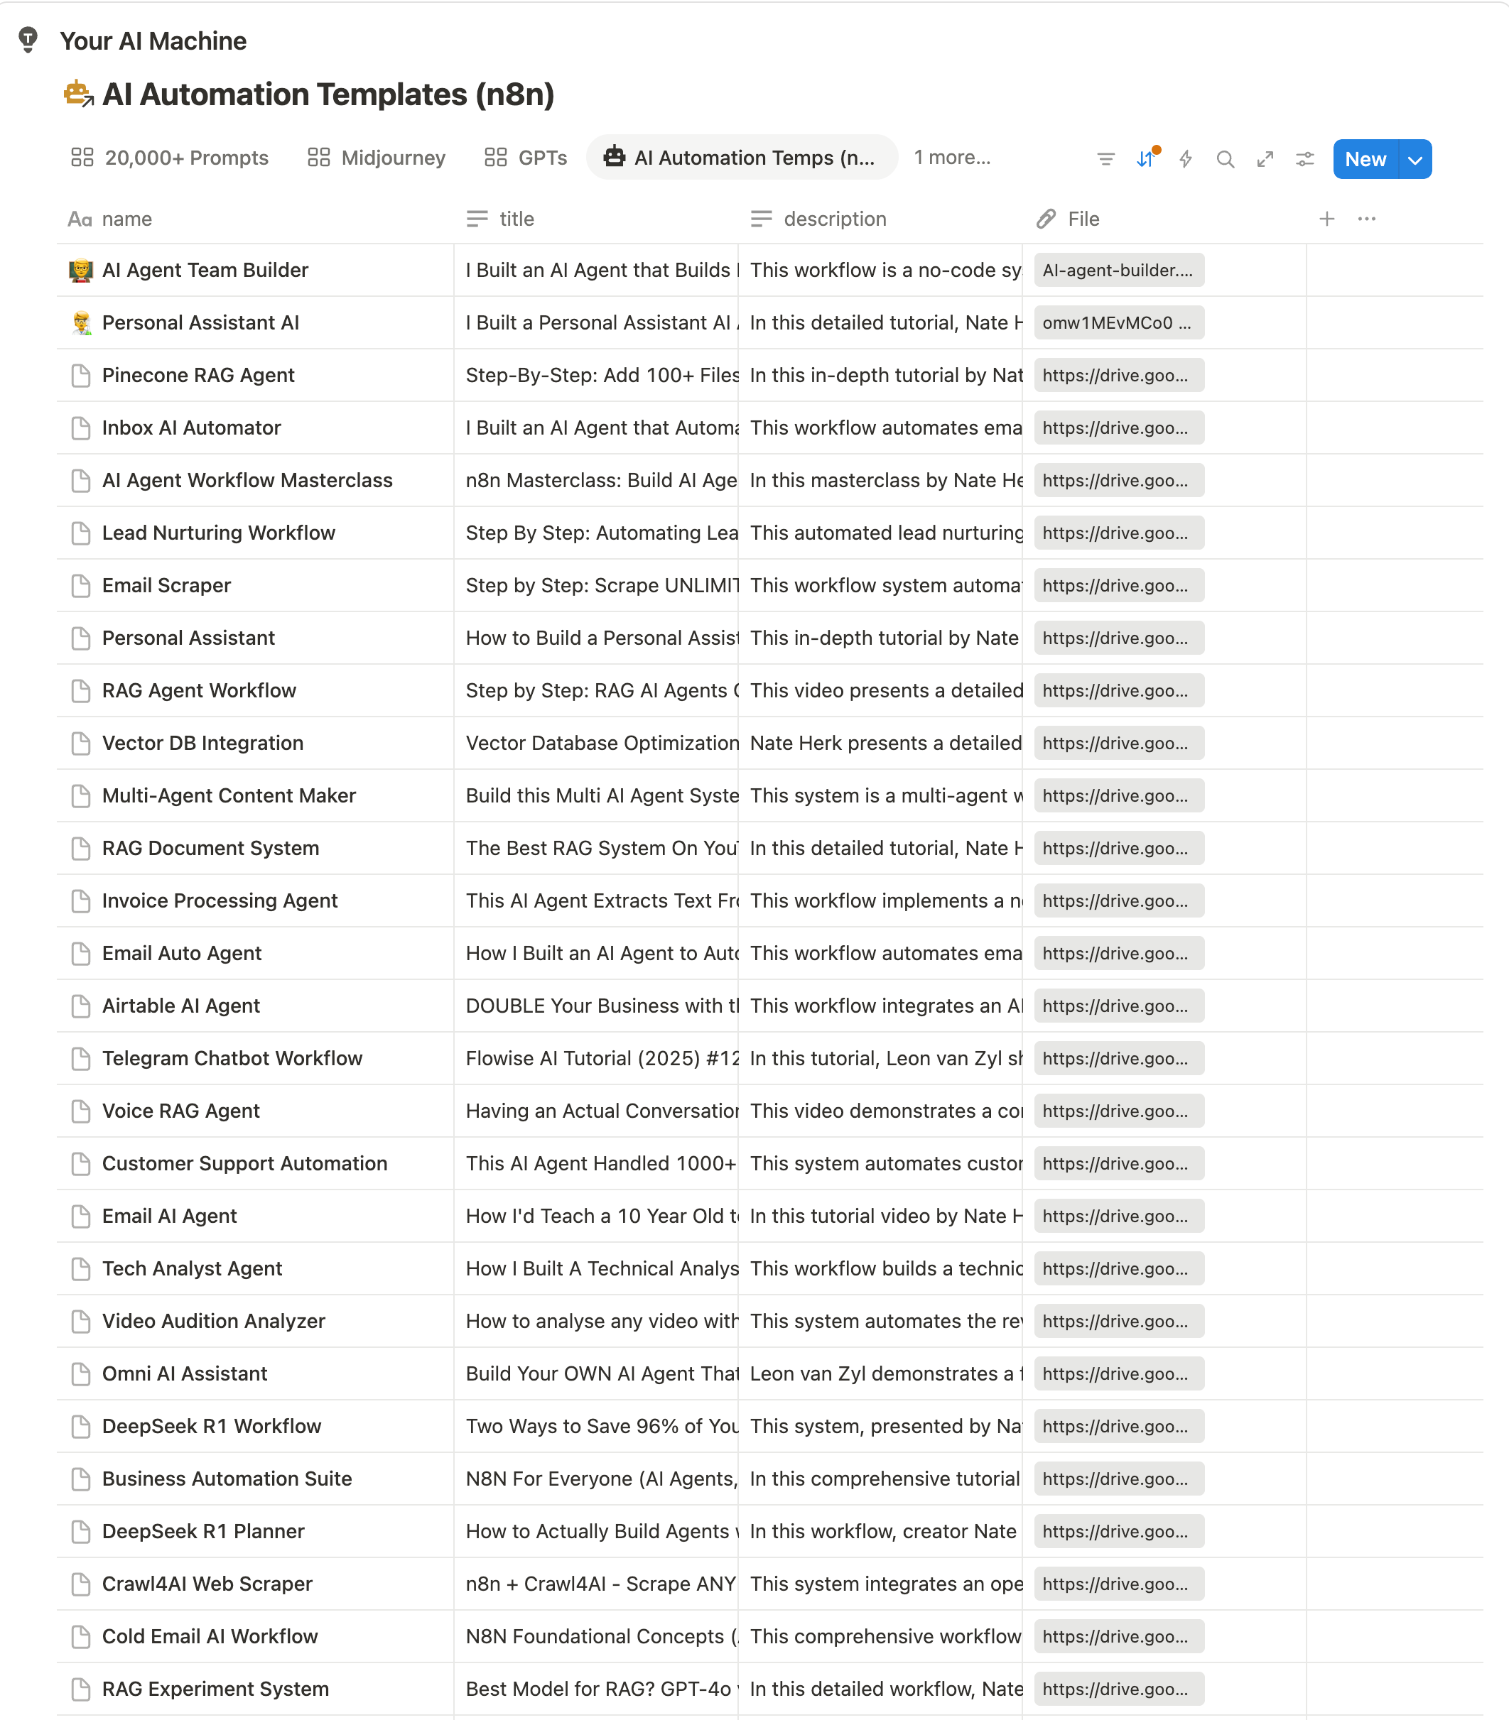Switch to the GPTs tab
The width and height of the screenshot is (1509, 1720).
(526, 158)
